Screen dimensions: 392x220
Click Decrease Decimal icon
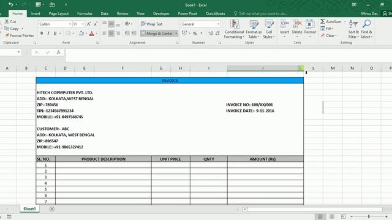pyautogui.click(x=217, y=33)
